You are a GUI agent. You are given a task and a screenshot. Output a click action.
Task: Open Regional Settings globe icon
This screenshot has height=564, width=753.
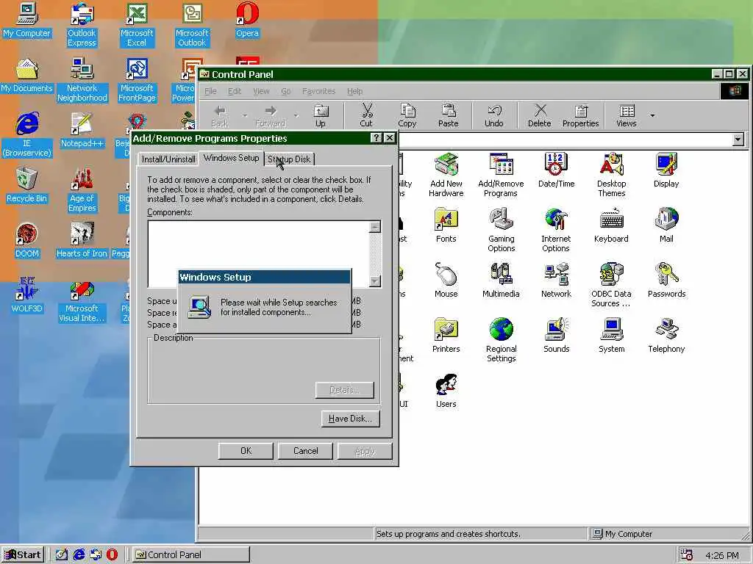[501, 340]
